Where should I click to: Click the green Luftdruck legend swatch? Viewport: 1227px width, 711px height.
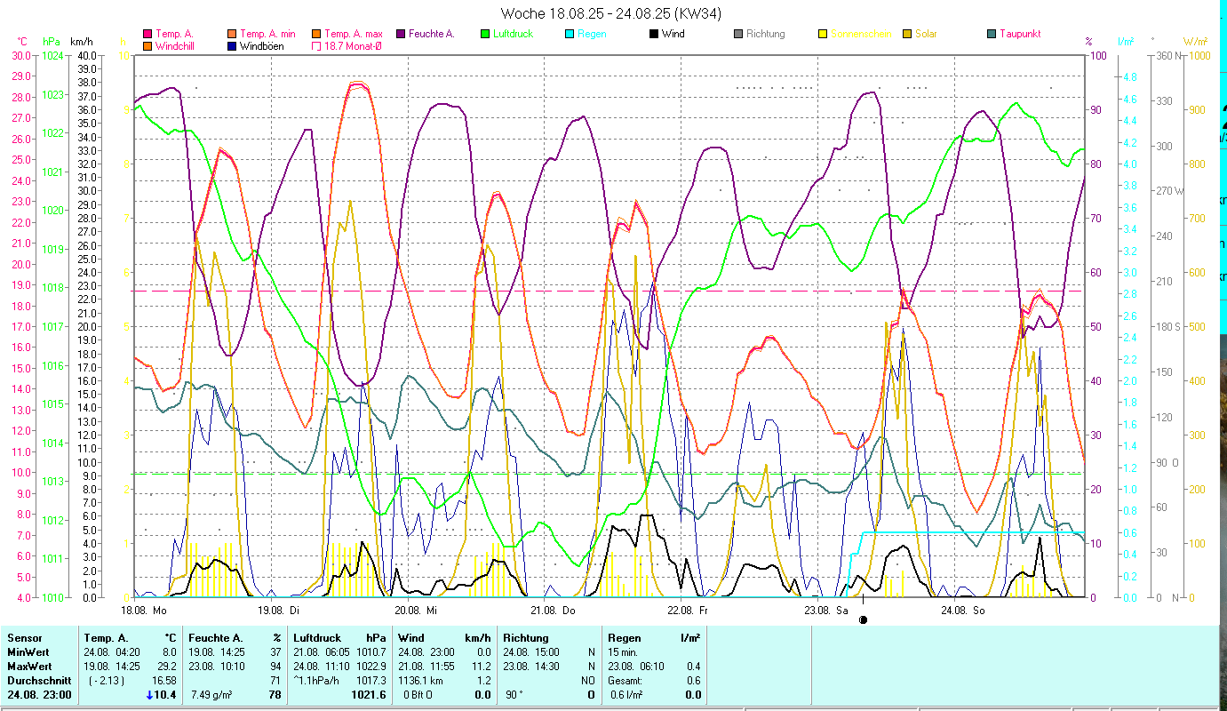pyautogui.click(x=485, y=34)
